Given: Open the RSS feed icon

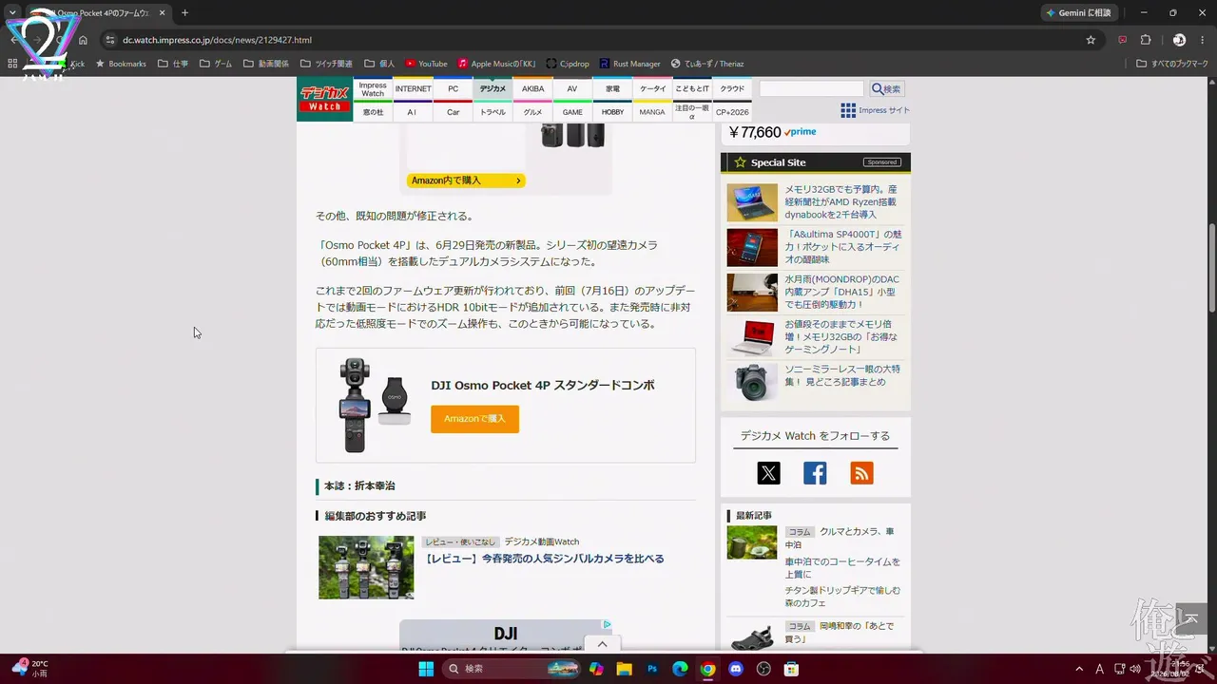Looking at the screenshot, I should [861, 473].
